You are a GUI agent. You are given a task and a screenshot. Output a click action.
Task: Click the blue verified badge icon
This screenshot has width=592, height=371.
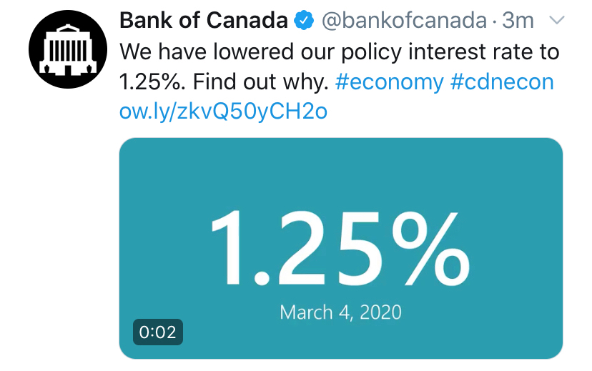(x=304, y=21)
